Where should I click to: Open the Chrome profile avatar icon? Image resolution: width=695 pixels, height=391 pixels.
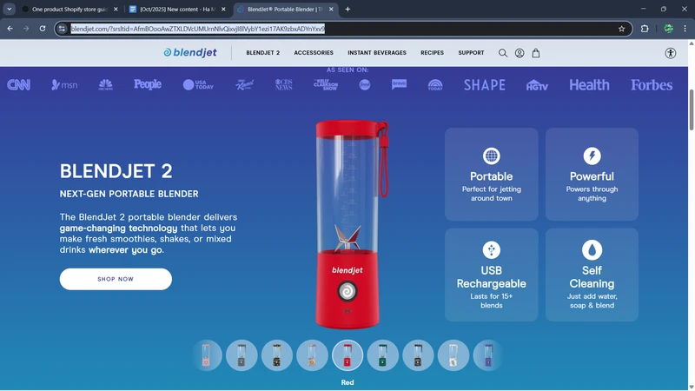668,29
